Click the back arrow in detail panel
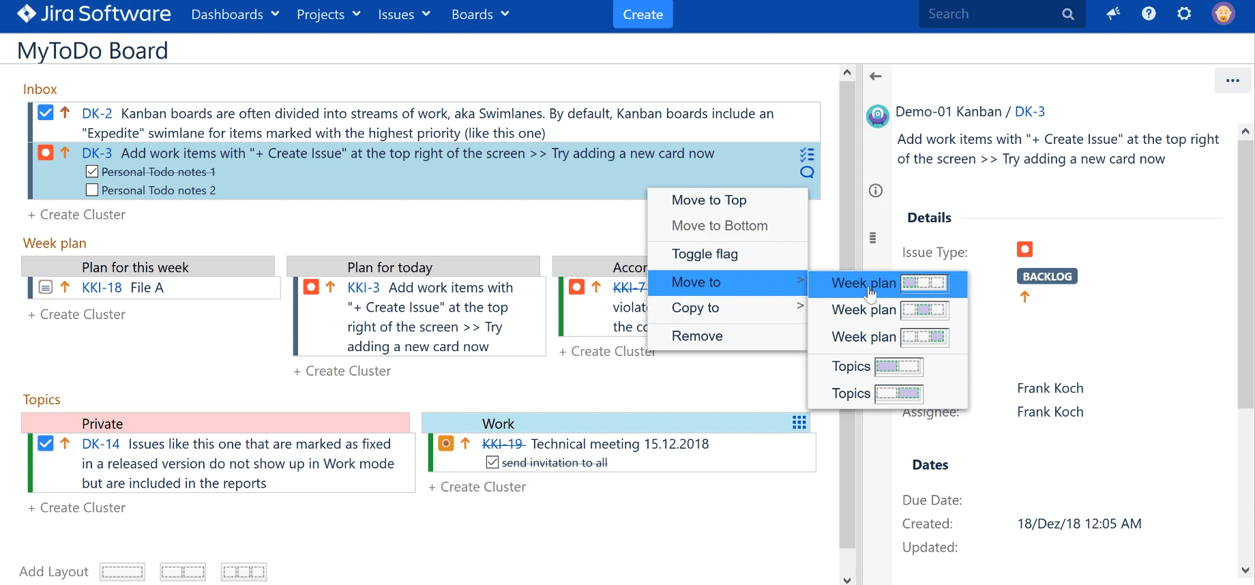This screenshot has height=585, width=1255. 876,76
